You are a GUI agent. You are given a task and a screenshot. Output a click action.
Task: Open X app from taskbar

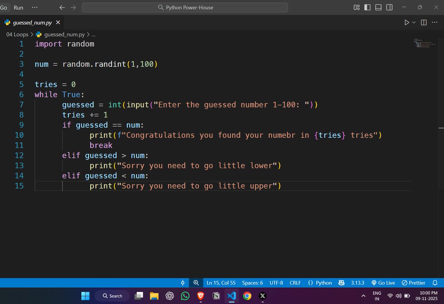(263, 296)
